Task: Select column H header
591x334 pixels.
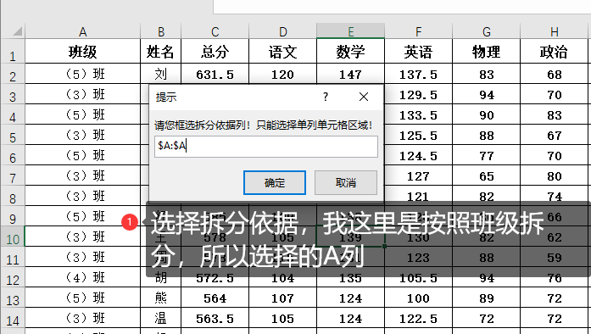Action: (x=554, y=31)
